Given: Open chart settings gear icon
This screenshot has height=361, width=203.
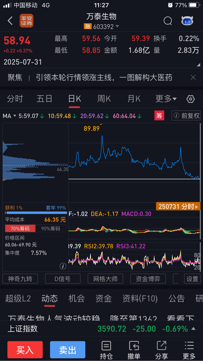Looking at the screenshot, I should [191, 99].
